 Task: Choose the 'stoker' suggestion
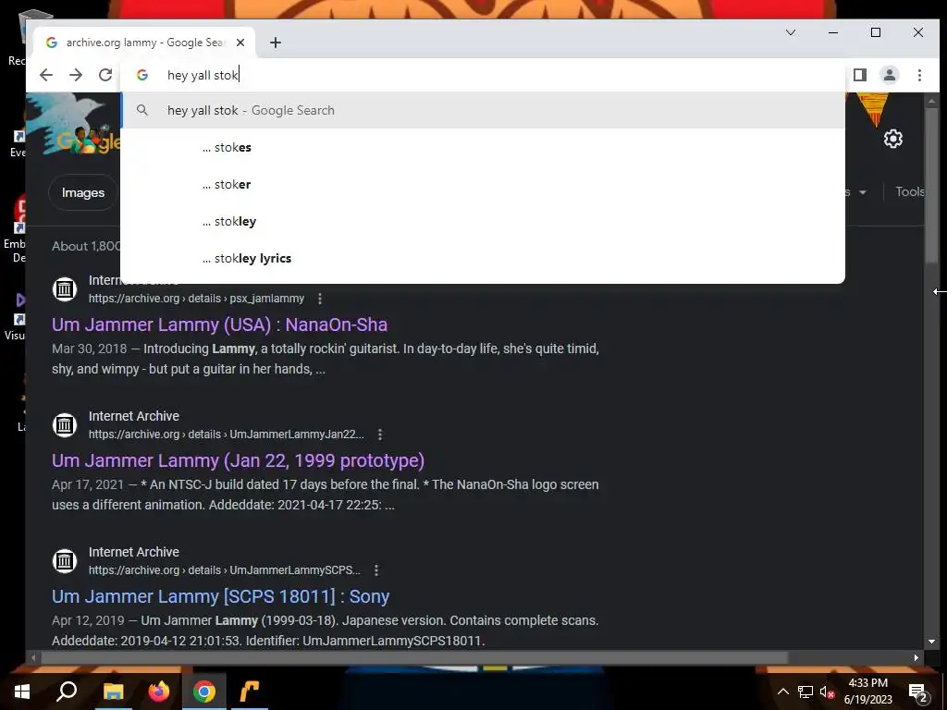pos(483,184)
